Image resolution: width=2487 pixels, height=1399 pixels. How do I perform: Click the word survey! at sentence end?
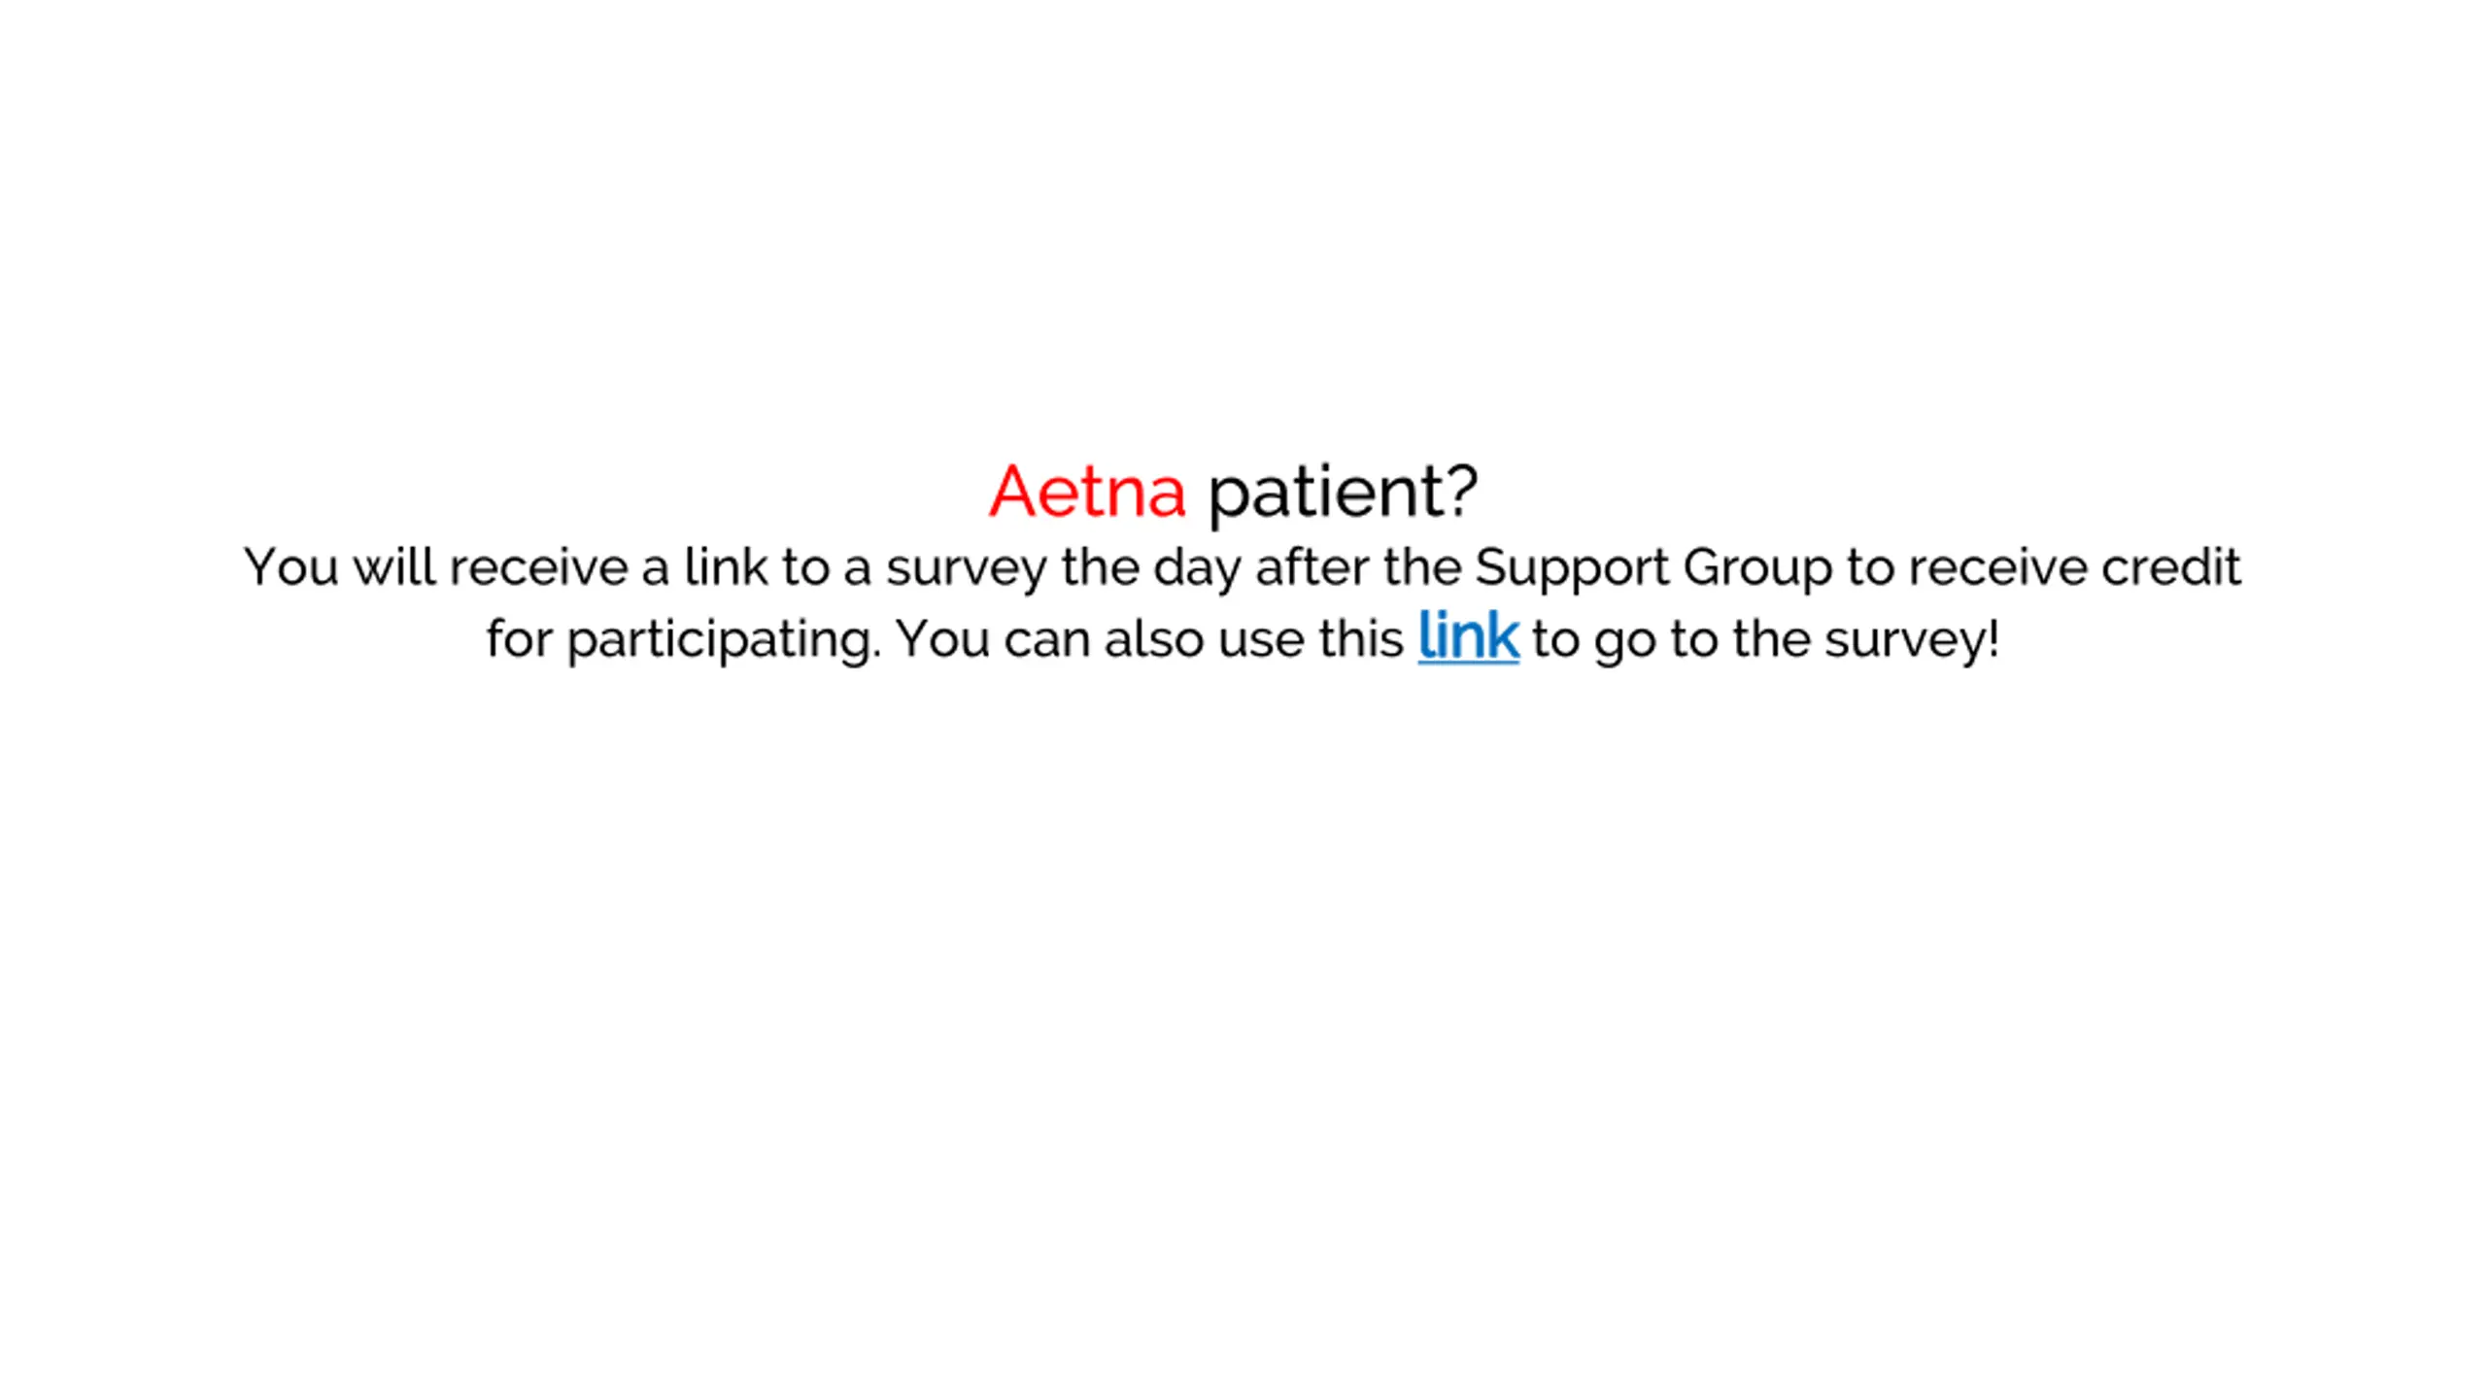coord(1912,641)
